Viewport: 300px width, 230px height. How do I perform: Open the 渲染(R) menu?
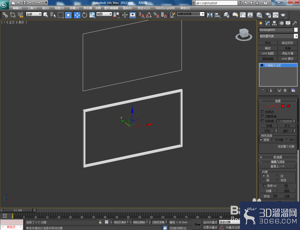[127, 8]
